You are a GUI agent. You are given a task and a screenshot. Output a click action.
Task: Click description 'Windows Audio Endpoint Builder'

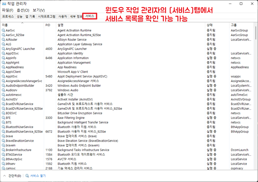(x=79, y=86)
